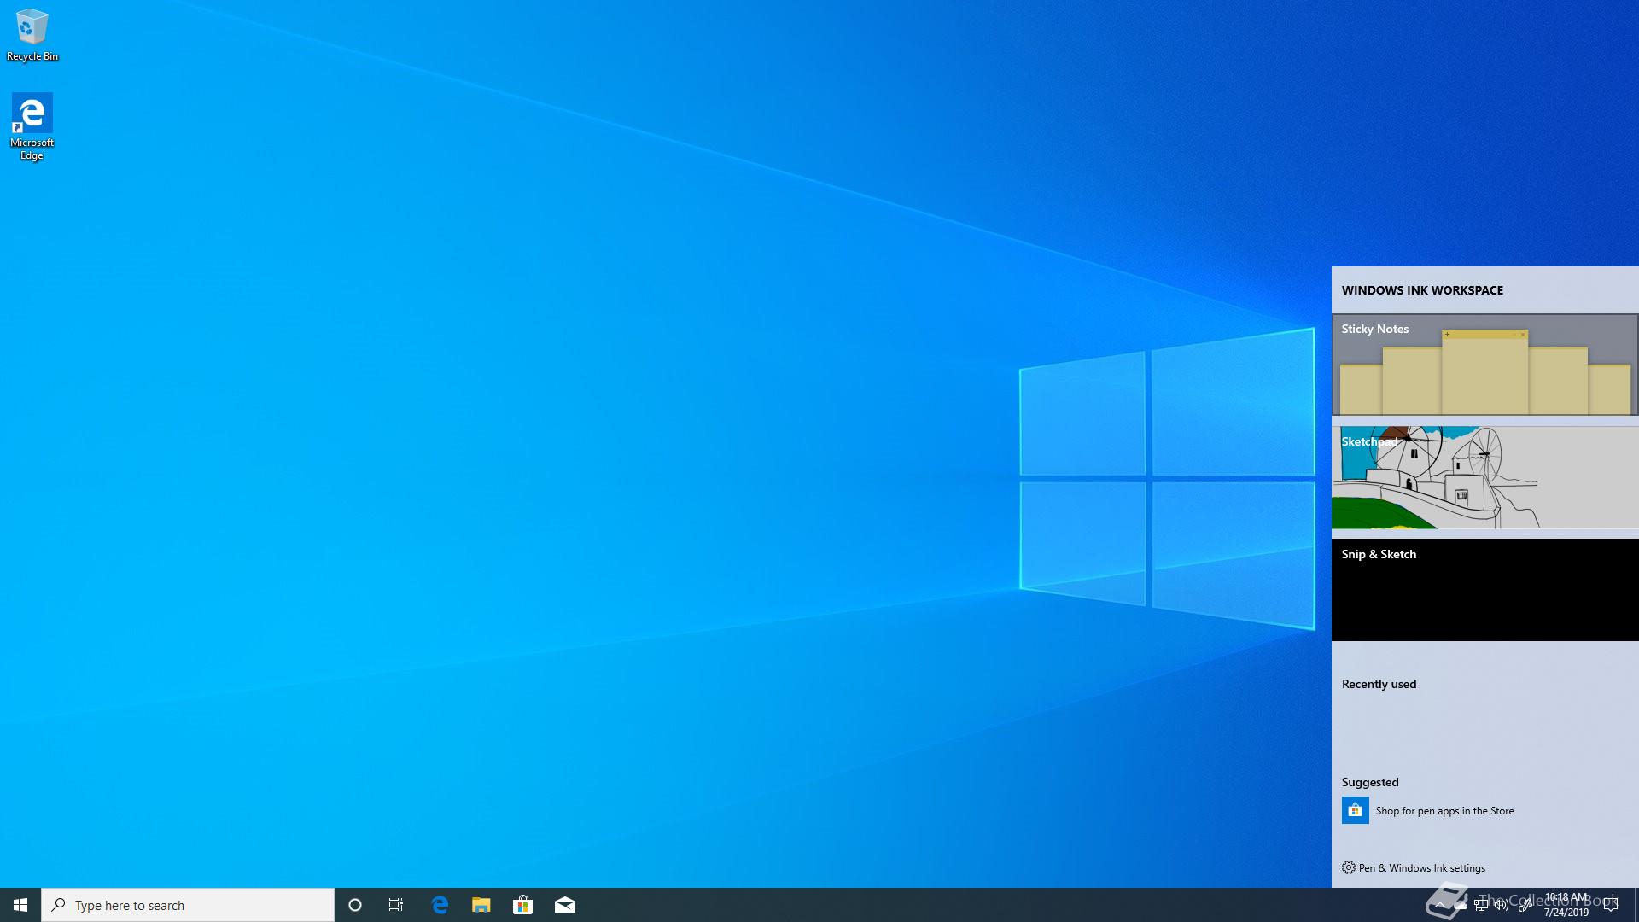Open the volume speaker tray icon
This screenshot has height=922, width=1639.
[x=1502, y=905]
